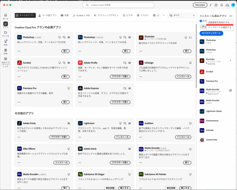Click the Lightroom Classic icon in installed list
237x190 pixels.
point(202,111)
